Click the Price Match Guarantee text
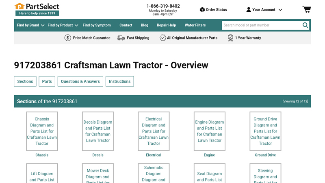Image resolution: width=325 pixels, height=183 pixels. coord(92,38)
